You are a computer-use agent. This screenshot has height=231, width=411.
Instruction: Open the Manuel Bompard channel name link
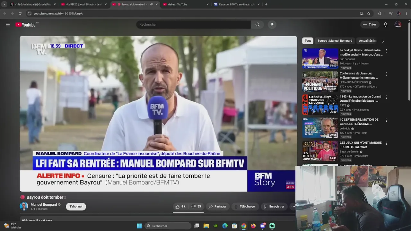[44, 205]
